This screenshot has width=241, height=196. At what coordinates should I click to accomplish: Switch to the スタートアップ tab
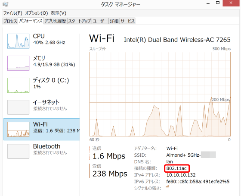[80, 21]
